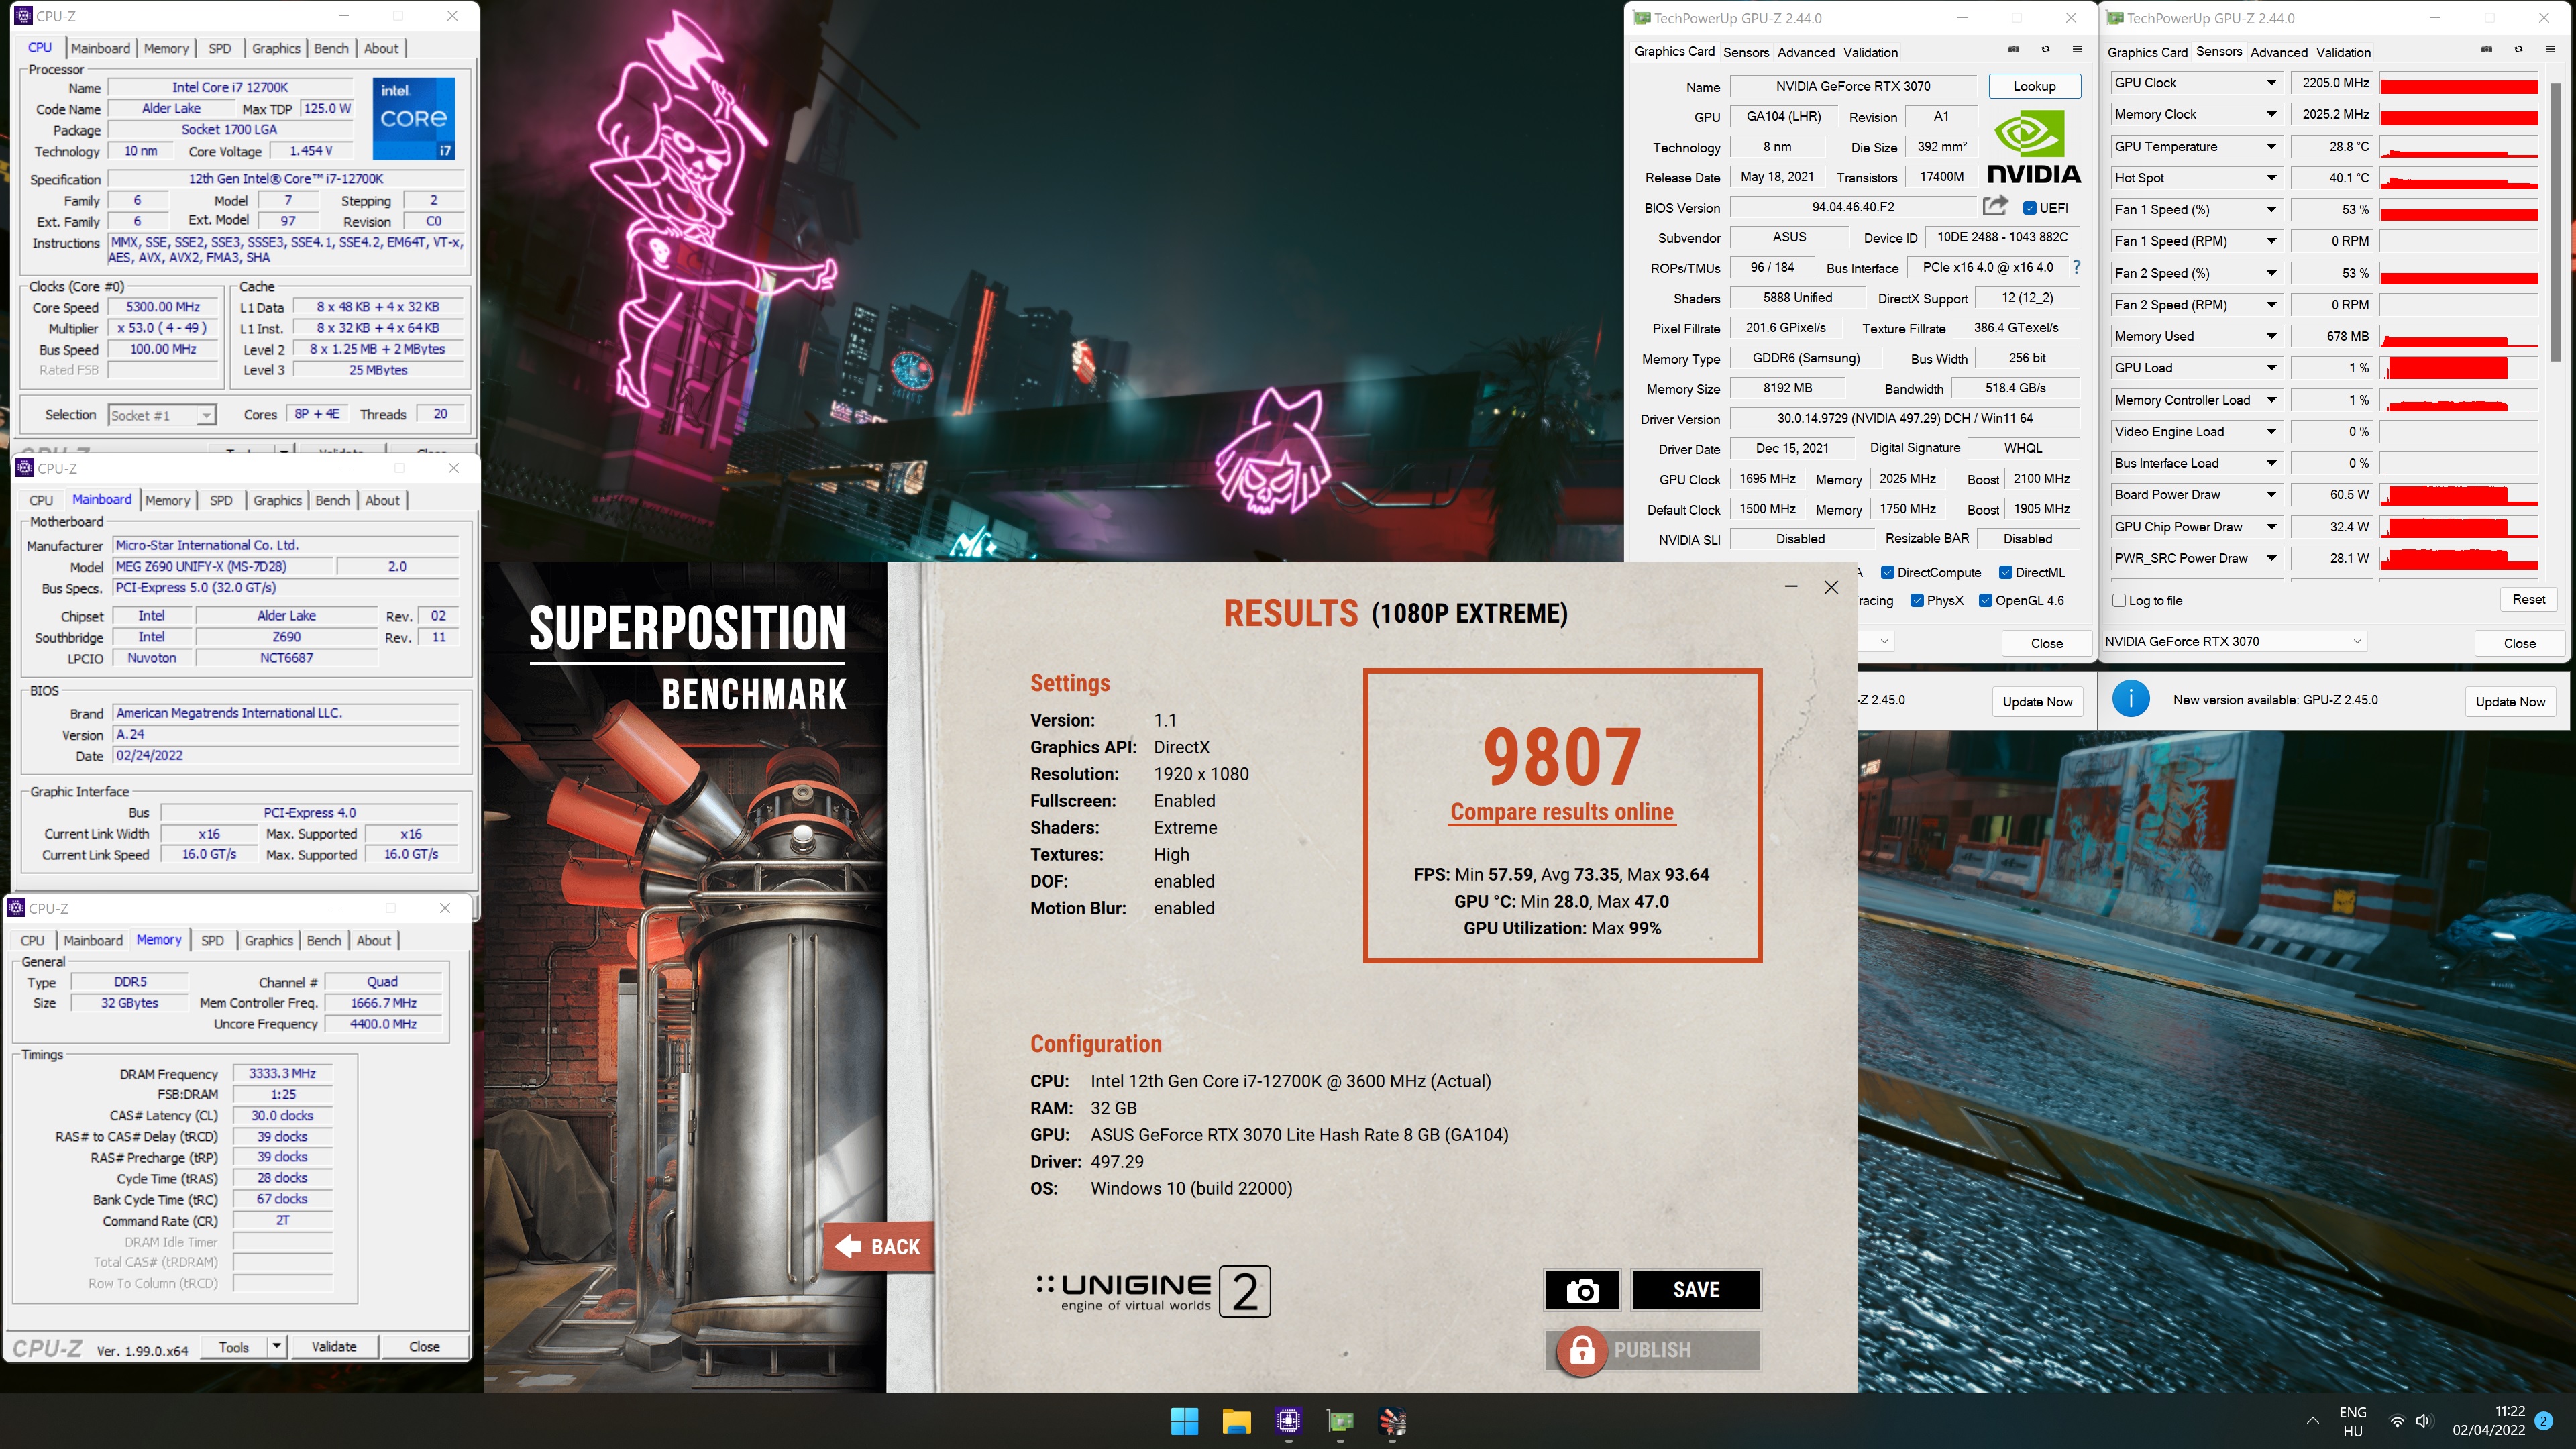This screenshot has width=2576, height=1449.
Task: Open the hamburger menu in left GPU-Z window
Action: (2077, 49)
